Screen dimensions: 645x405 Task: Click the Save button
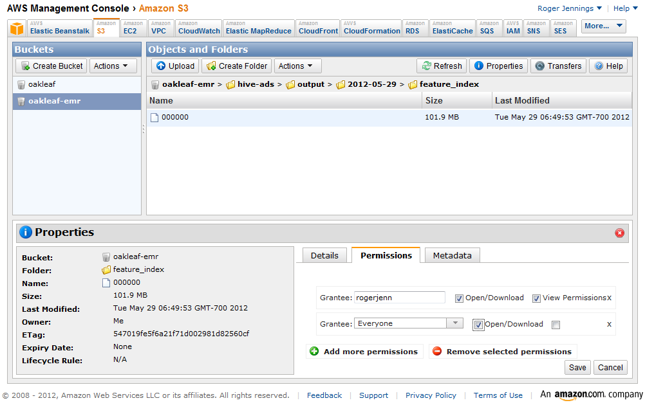[x=577, y=367]
